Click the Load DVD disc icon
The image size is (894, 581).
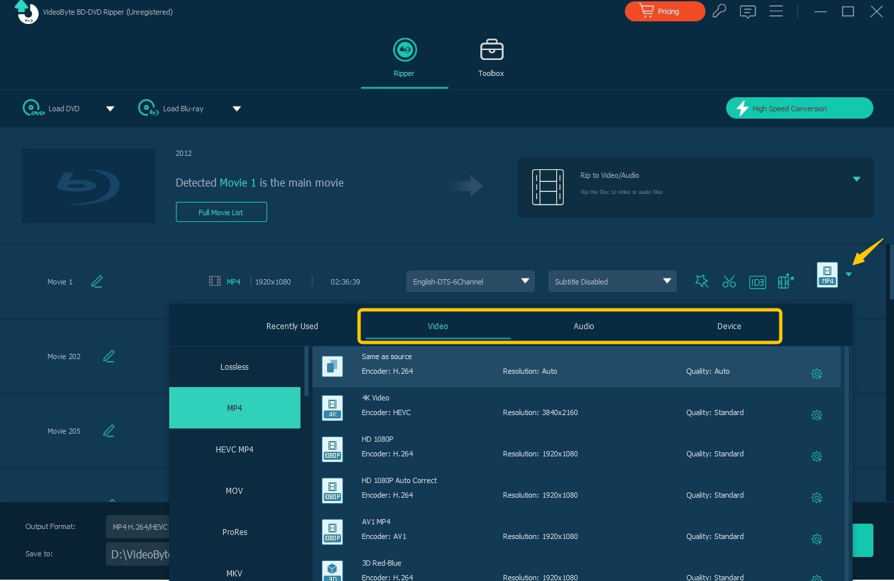[x=33, y=107]
